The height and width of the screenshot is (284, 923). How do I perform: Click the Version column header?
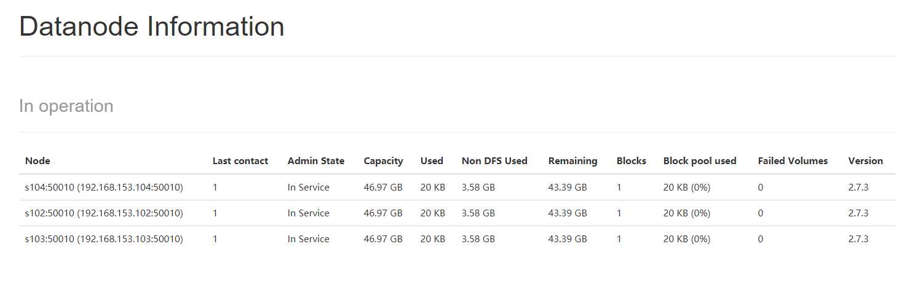pos(865,161)
